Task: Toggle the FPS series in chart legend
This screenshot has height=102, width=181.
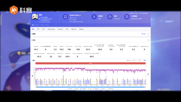Action: 70,89
